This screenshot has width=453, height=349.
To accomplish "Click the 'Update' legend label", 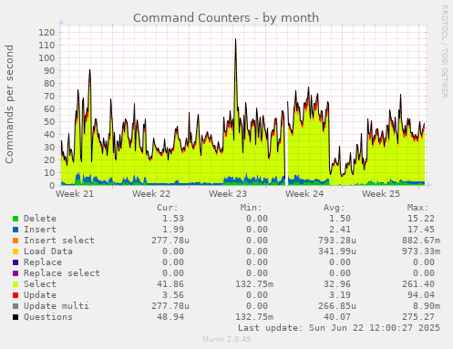I will [x=40, y=295].
